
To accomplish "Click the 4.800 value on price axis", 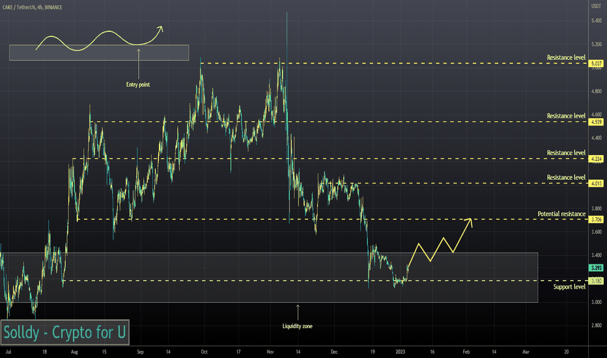I will coord(596,91).
